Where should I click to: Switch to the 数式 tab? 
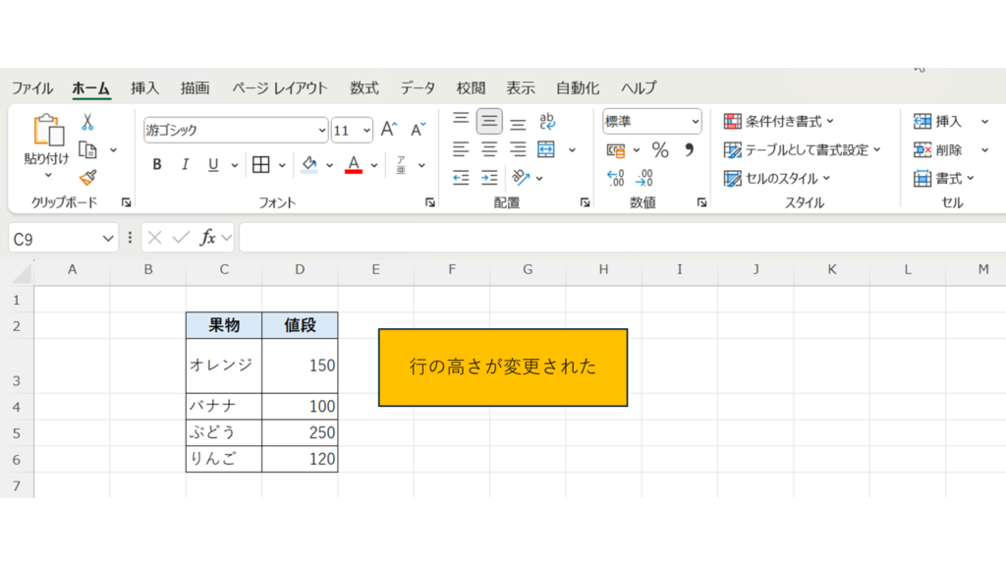click(x=363, y=87)
